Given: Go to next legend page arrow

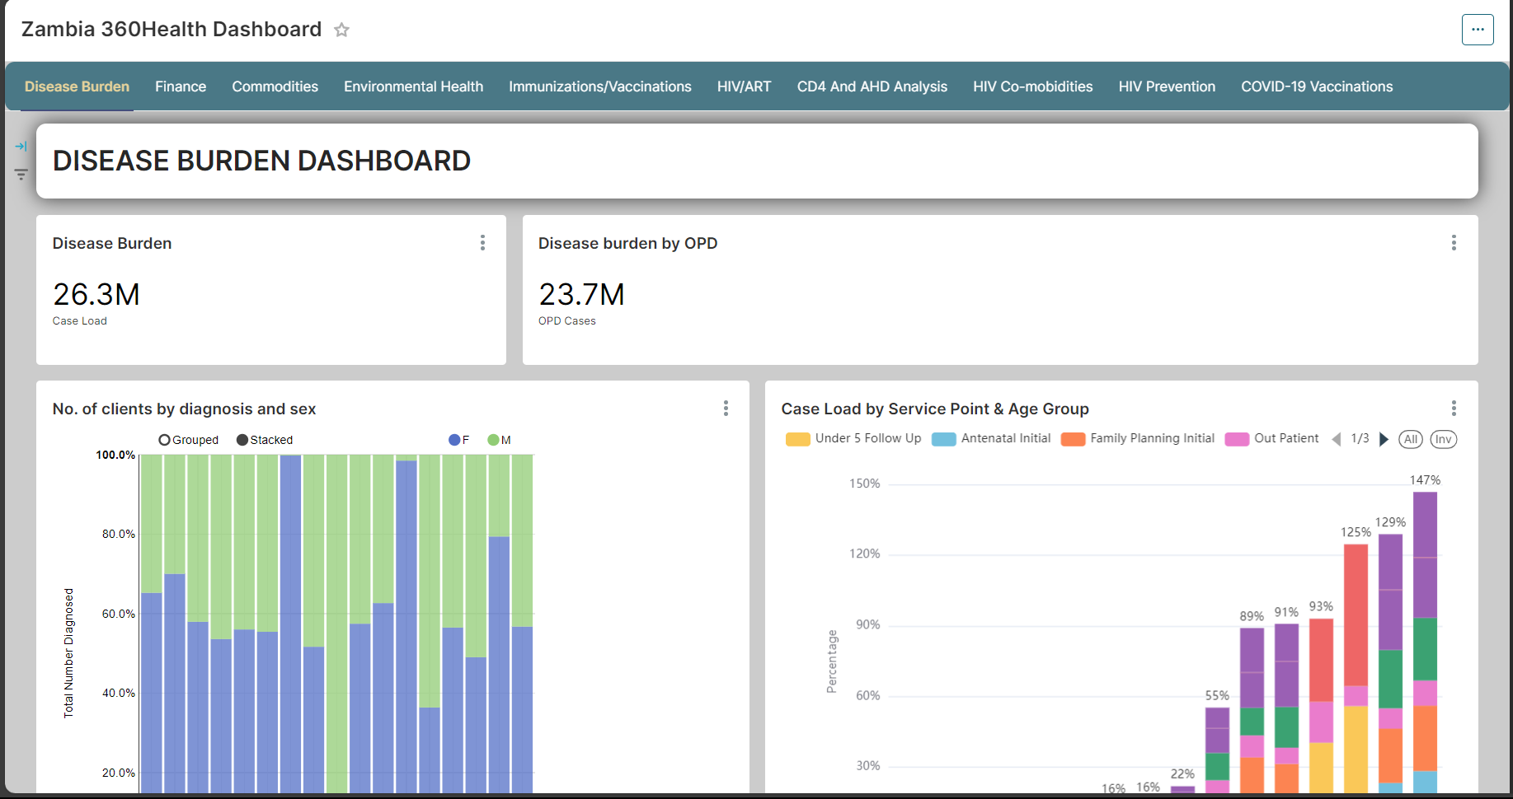Looking at the screenshot, I should pyautogui.click(x=1384, y=439).
